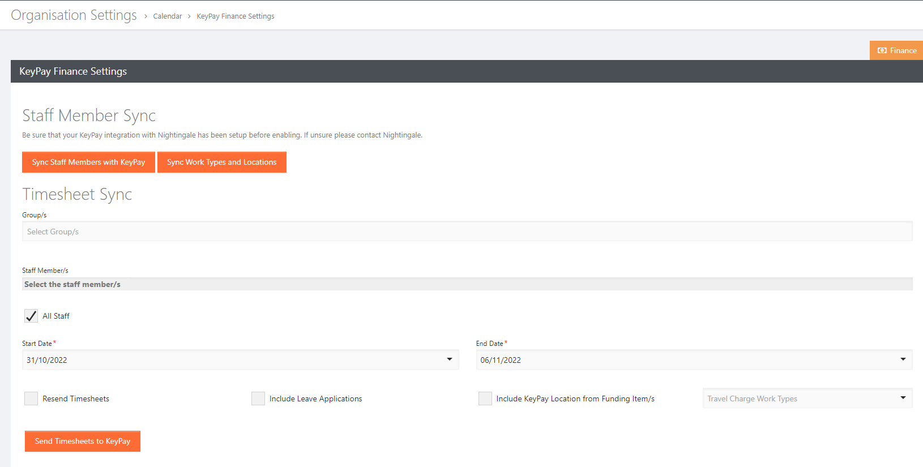Screen dimensions: 923x467
Task: Click Sync Work Types and Locations
Action: click(222, 162)
